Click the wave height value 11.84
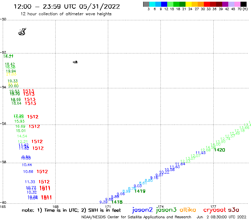Screen dimensions: 251x220 (x=180, y=164)
